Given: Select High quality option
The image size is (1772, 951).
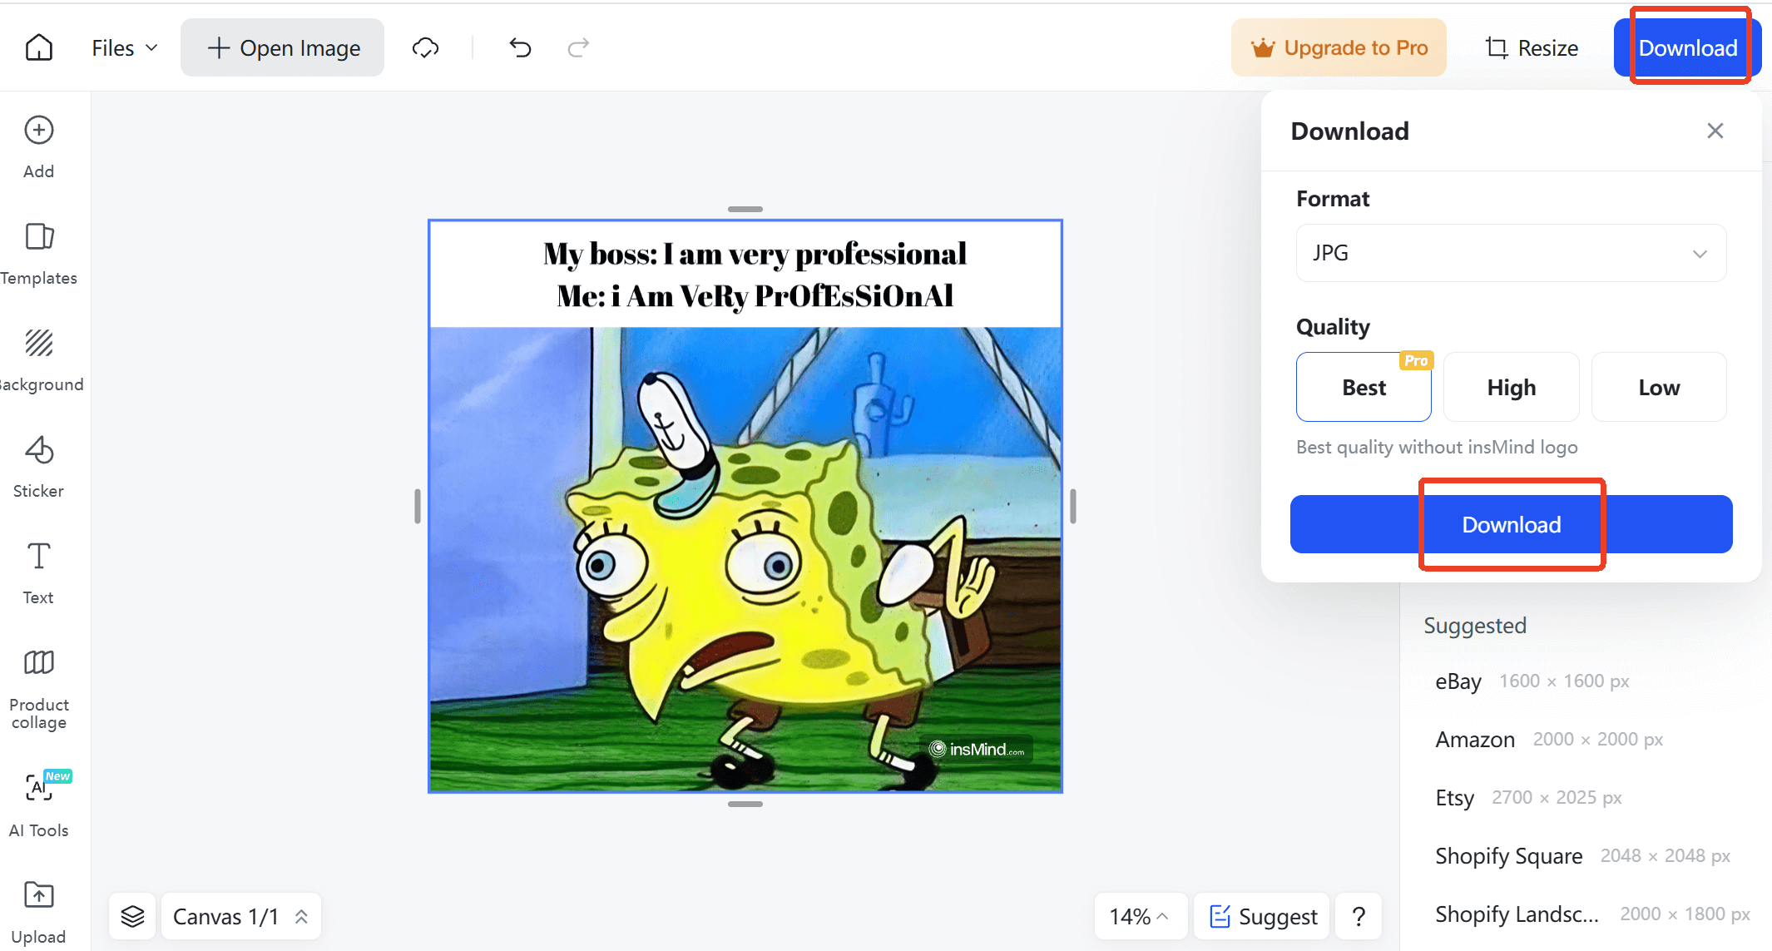Looking at the screenshot, I should coord(1511,388).
